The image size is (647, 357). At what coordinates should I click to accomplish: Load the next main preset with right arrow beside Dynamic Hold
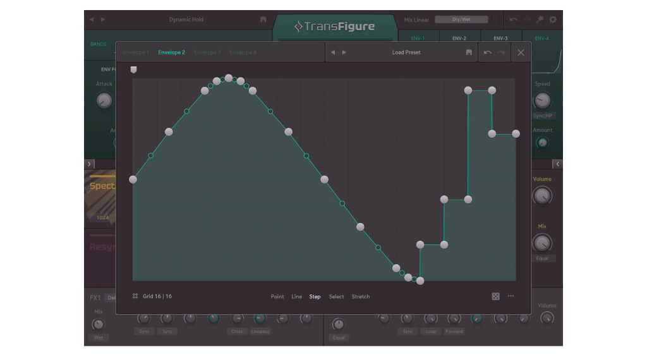(103, 20)
